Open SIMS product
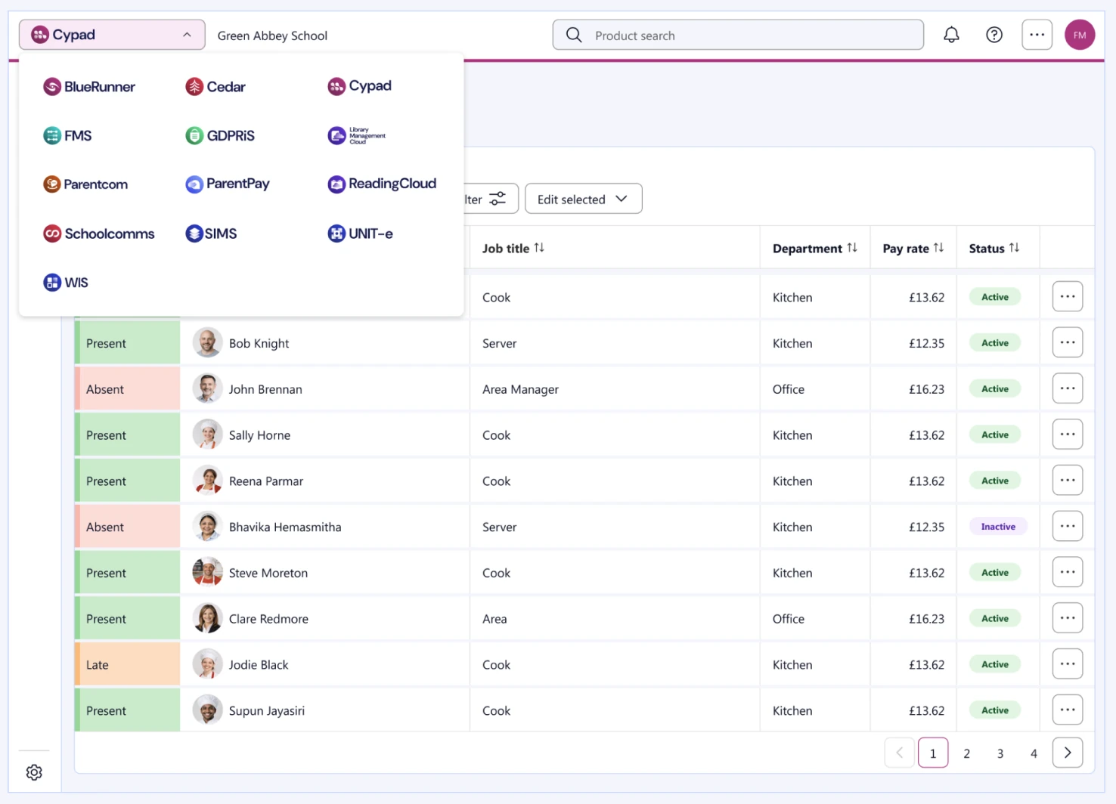 coord(211,233)
